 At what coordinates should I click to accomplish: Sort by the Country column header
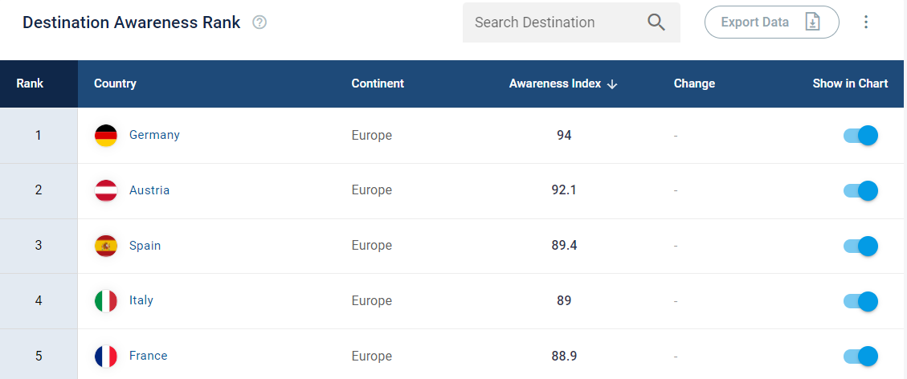[115, 84]
